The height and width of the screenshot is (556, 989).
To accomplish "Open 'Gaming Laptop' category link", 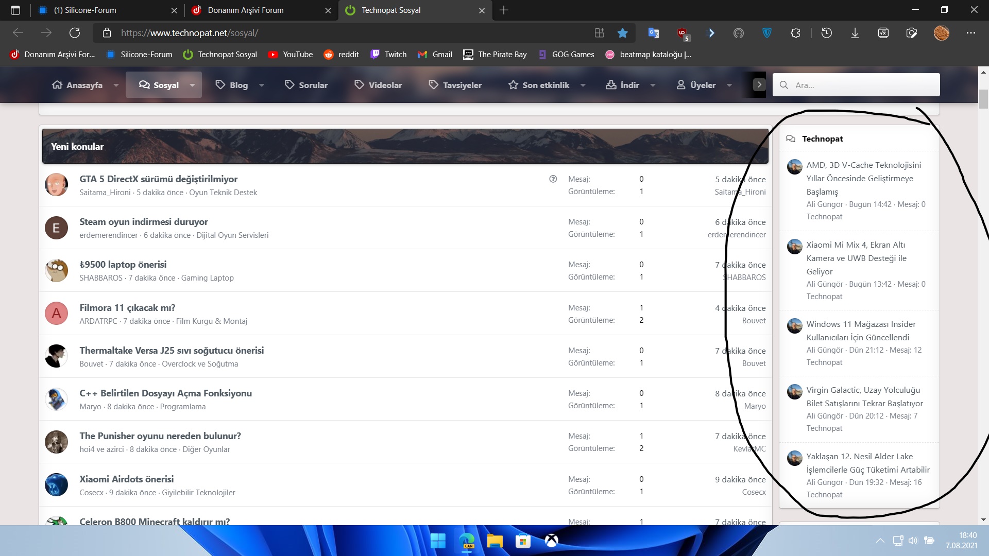I will pos(207,278).
